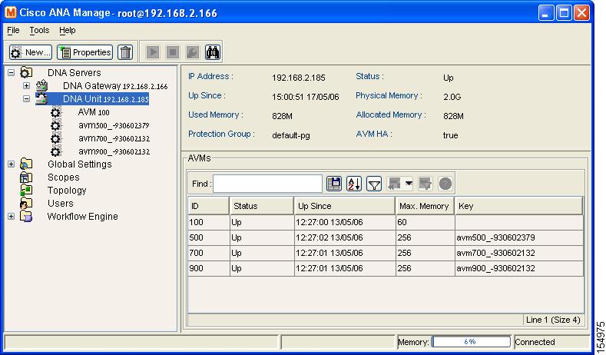Screen dimensions: 606x355
Task: Select the DNA Gateway 192.168.2.166 tree item
Action: tap(115, 86)
